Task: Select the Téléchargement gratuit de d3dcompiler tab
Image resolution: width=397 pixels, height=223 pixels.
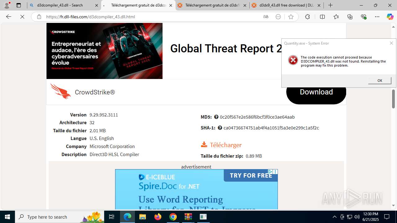Action: 138,5
